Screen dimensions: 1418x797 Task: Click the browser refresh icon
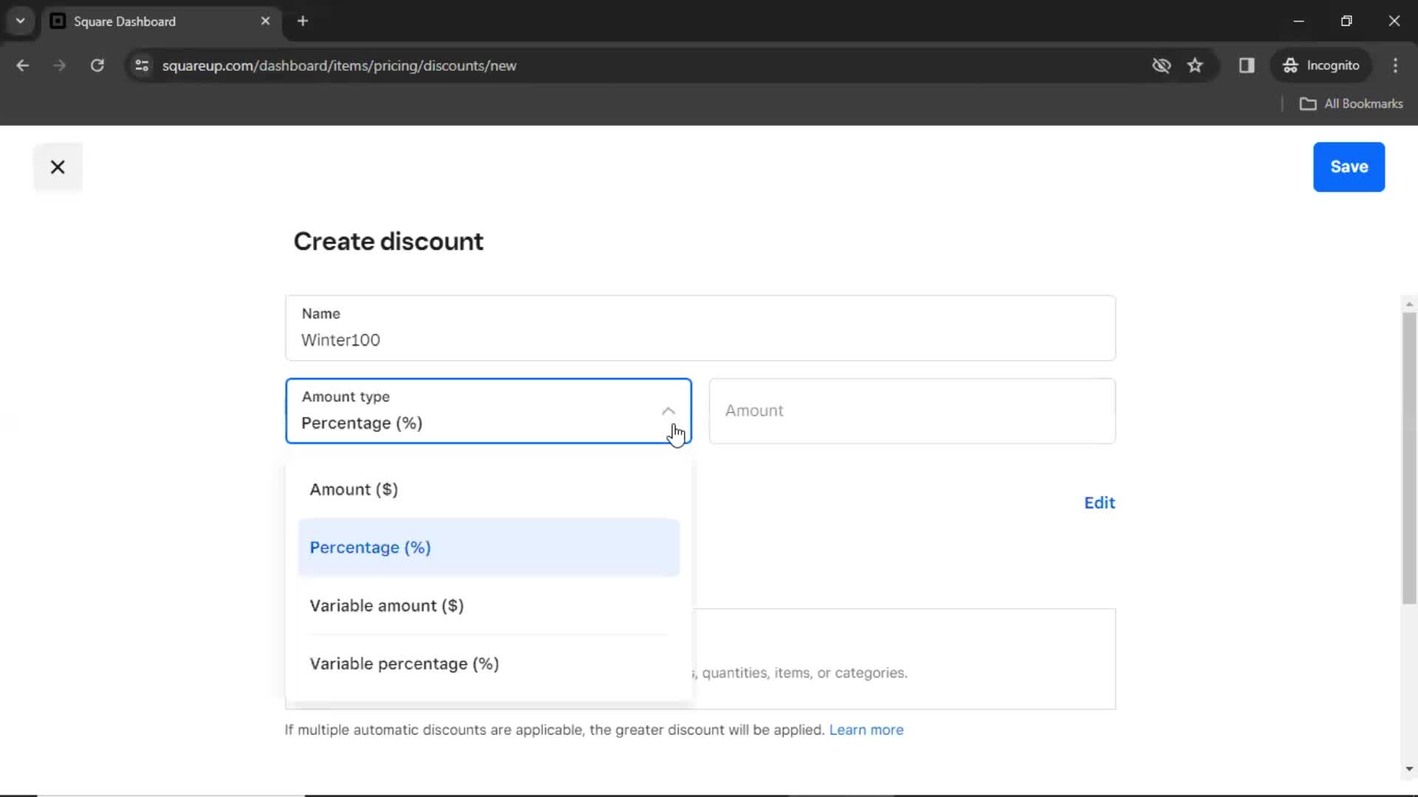pos(97,65)
